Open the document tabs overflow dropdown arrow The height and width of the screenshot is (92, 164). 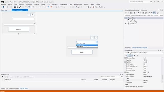(x=122, y=10)
